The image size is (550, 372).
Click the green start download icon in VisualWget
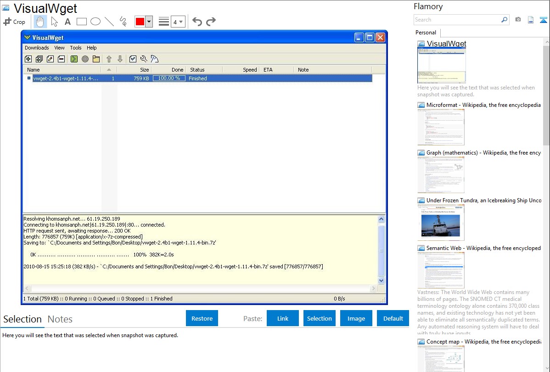(x=74, y=59)
